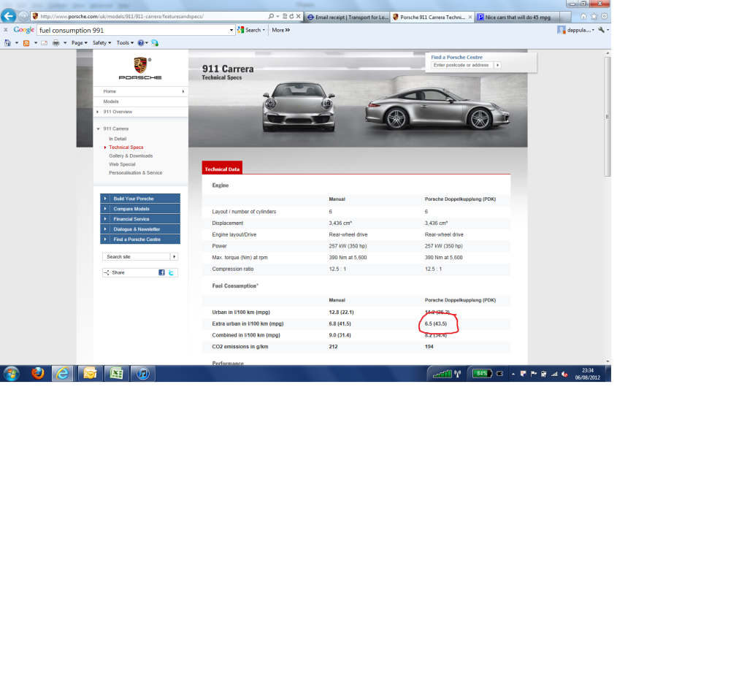Expand the Tools dropdown in command bar
This screenshot has width=747, height=679.
(124, 43)
